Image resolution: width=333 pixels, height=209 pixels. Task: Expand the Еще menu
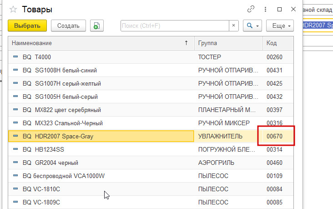[280, 25]
